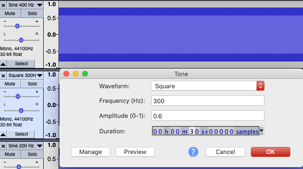Click the Preview button
Screen dimensions: 303x169
135,152
